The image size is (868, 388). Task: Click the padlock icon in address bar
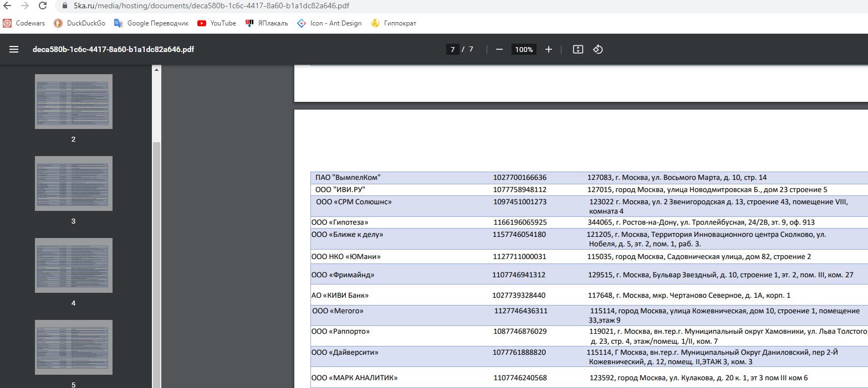65,7
